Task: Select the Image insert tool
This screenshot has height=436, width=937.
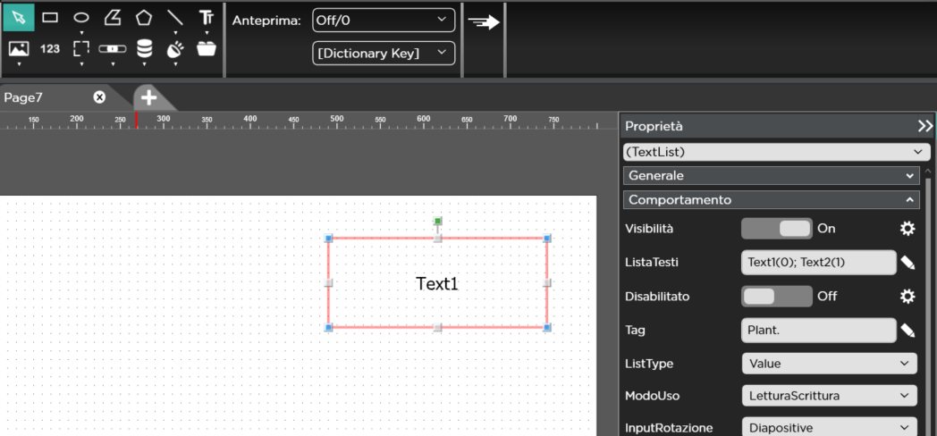Action: click(x=19, y=48)
